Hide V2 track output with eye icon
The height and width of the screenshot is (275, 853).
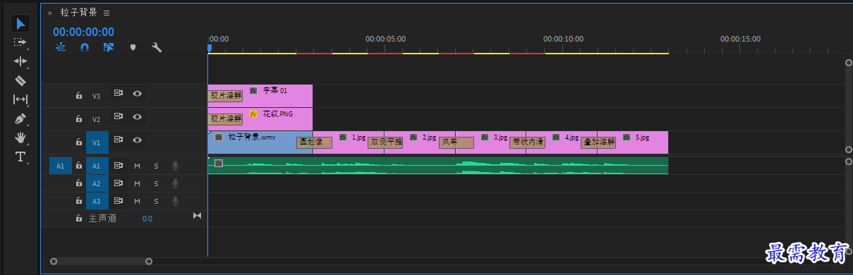[x=137, y=116]
